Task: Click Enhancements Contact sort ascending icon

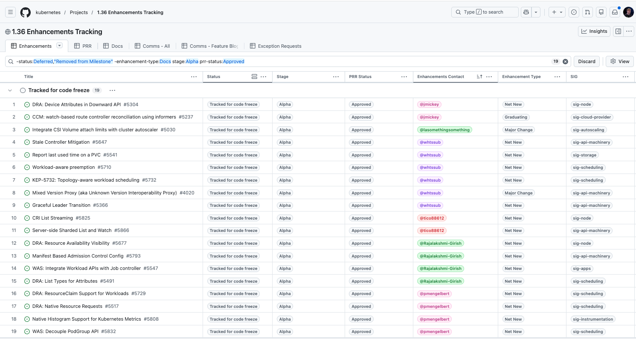Action: (x=479, y=77)
